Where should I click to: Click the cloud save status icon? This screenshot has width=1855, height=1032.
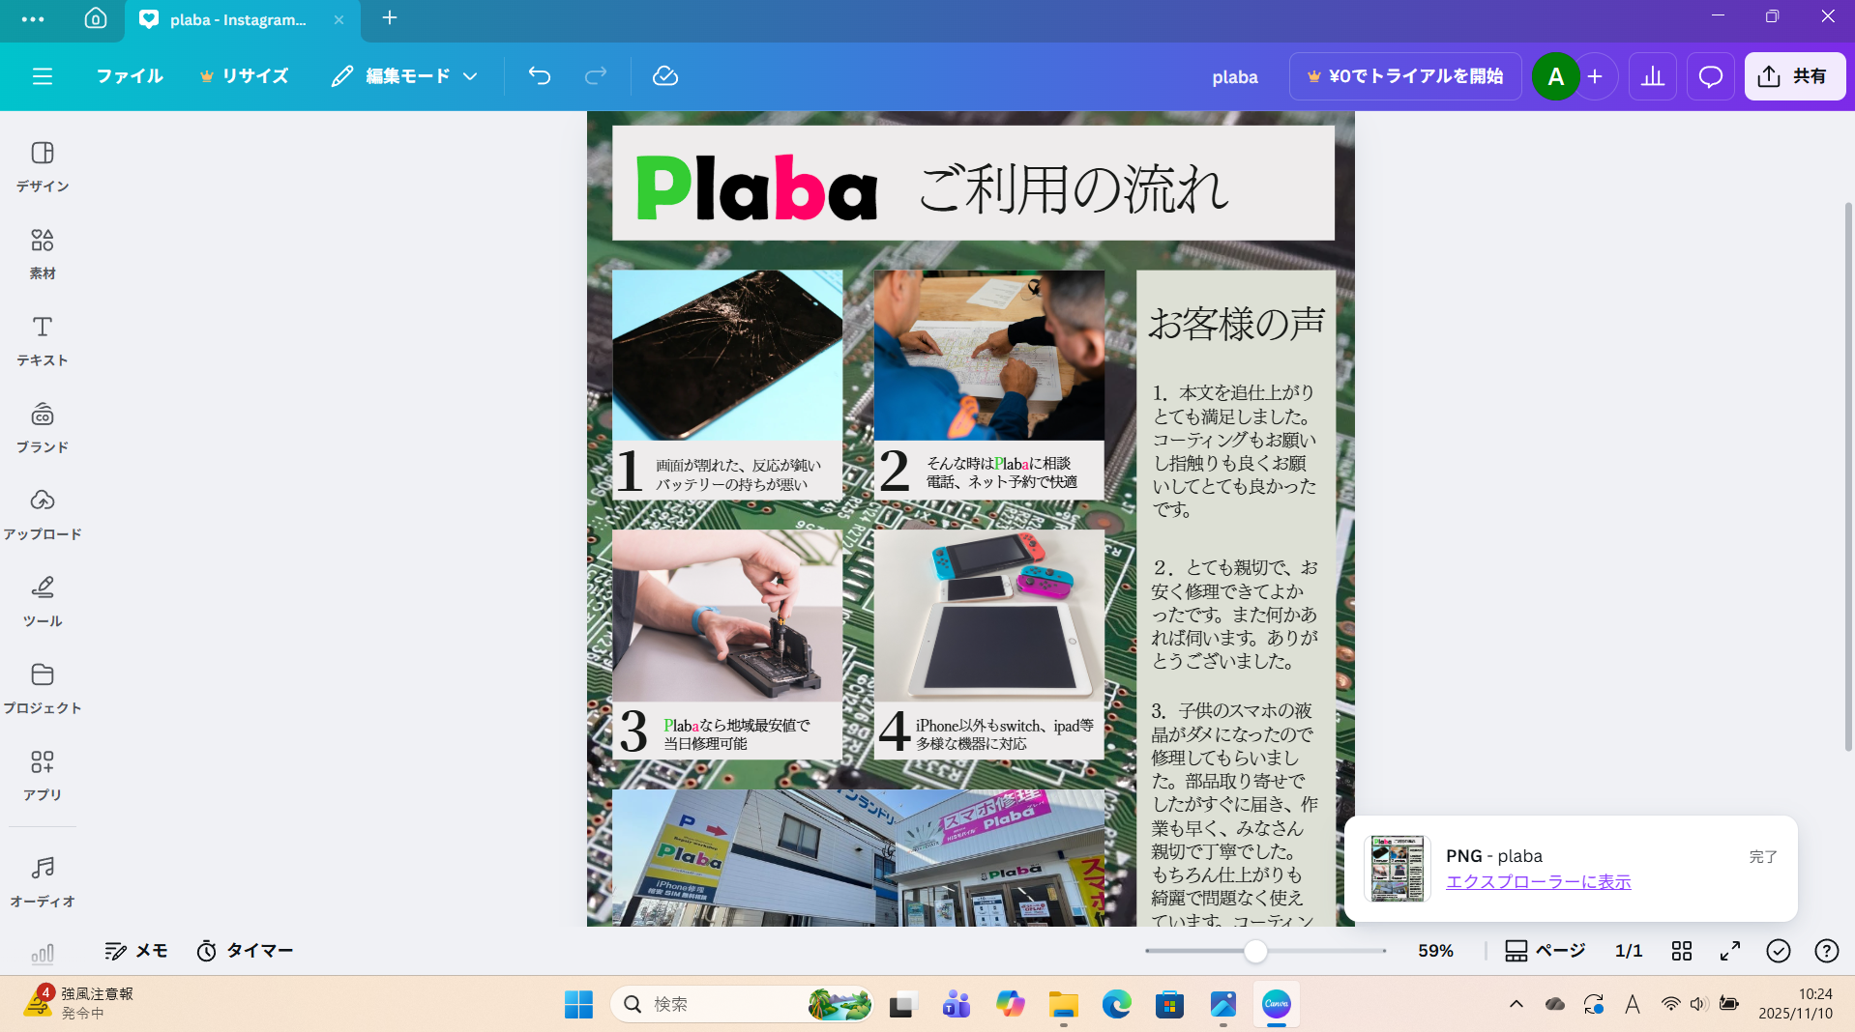(x=665, y=76)
